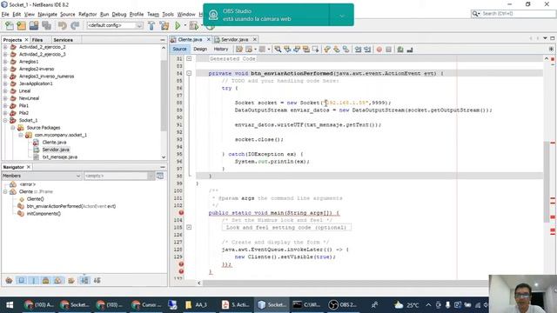Collapse the Socket_1 project node
Screen dimensions: 557x313
click(x=5, y=120)
